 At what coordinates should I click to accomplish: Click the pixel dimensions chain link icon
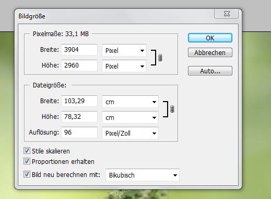tap(160, 58)
